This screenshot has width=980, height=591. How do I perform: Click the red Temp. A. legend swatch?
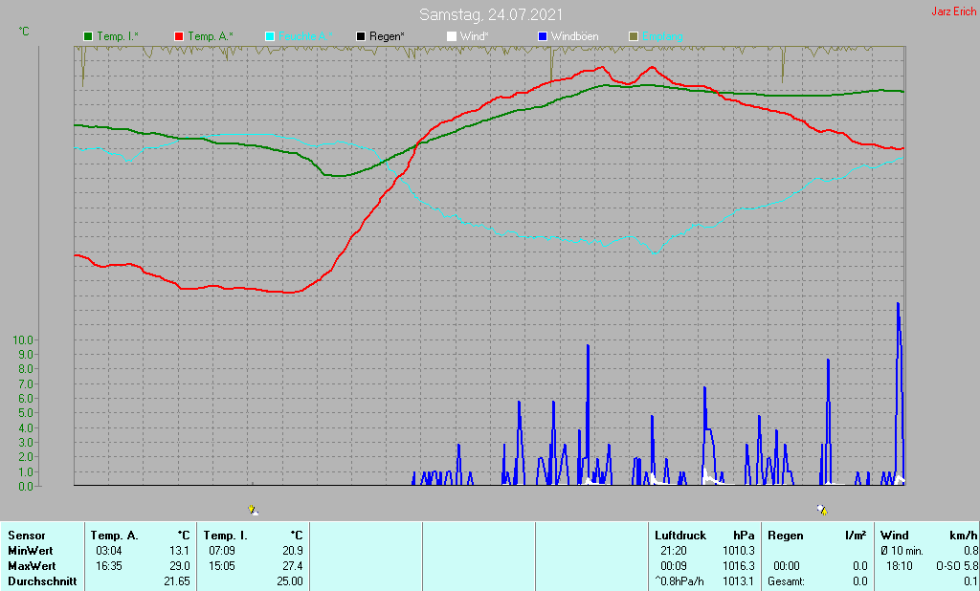(x=179, y=37)
